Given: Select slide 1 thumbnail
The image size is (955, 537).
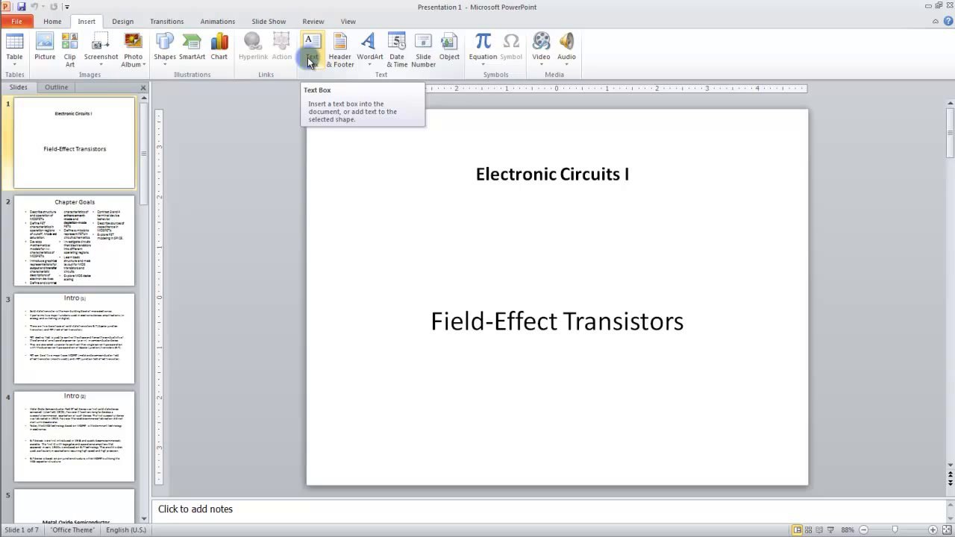Looking at the screenshot, I should click(75, 143).
